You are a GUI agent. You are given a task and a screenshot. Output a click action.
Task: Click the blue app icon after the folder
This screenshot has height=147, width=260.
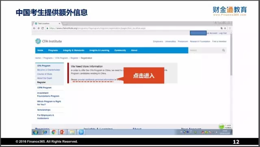point(81,132)
